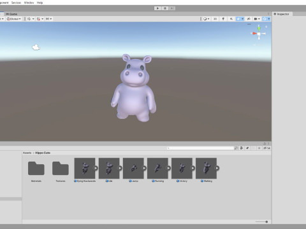Click the Pause button
This screenshot has height=229, width=306.
click(x=165, y=8)
